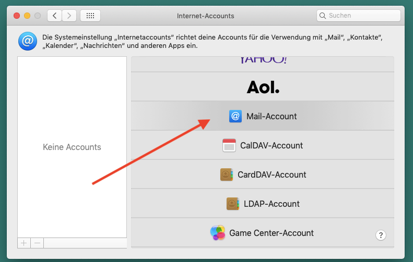413x262 pixels.
Task: Show all preferences with grid button
Action: click(90, 16)
